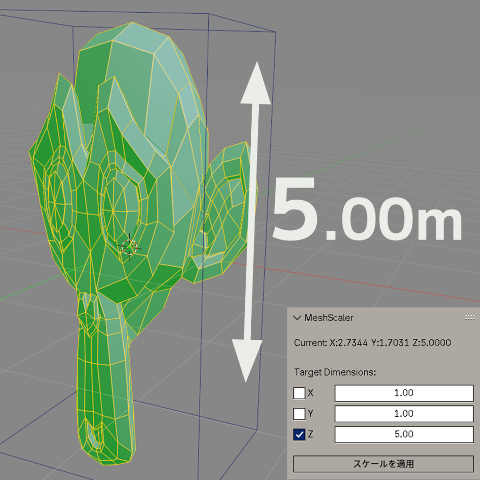The height and width of the screenshot is (480, 480).
Task: Click the upper arrowhead of the white arrow
Action: click(255, 87)
